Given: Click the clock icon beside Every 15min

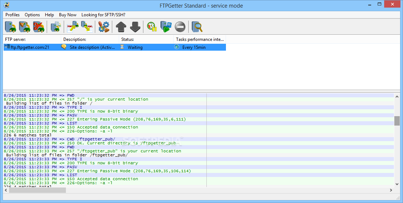Looking at the screenshot, I should coord(177,47).
